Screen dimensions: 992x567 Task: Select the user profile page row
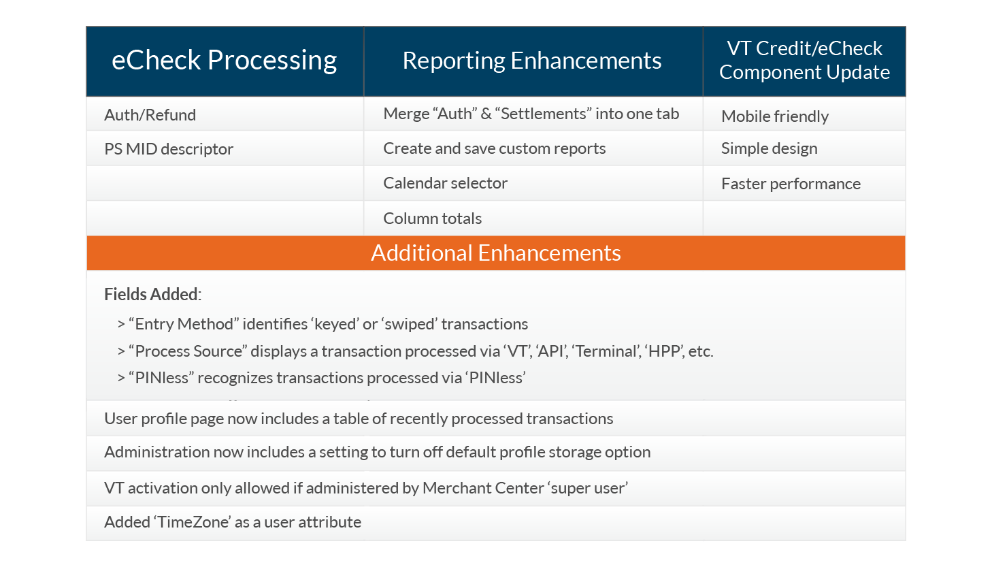pos(496,418)
